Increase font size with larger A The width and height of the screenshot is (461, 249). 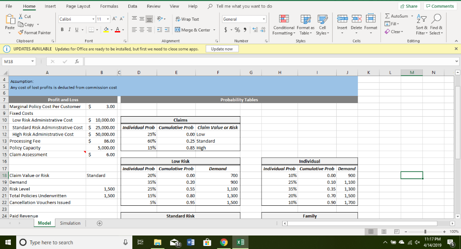[114, 19]
